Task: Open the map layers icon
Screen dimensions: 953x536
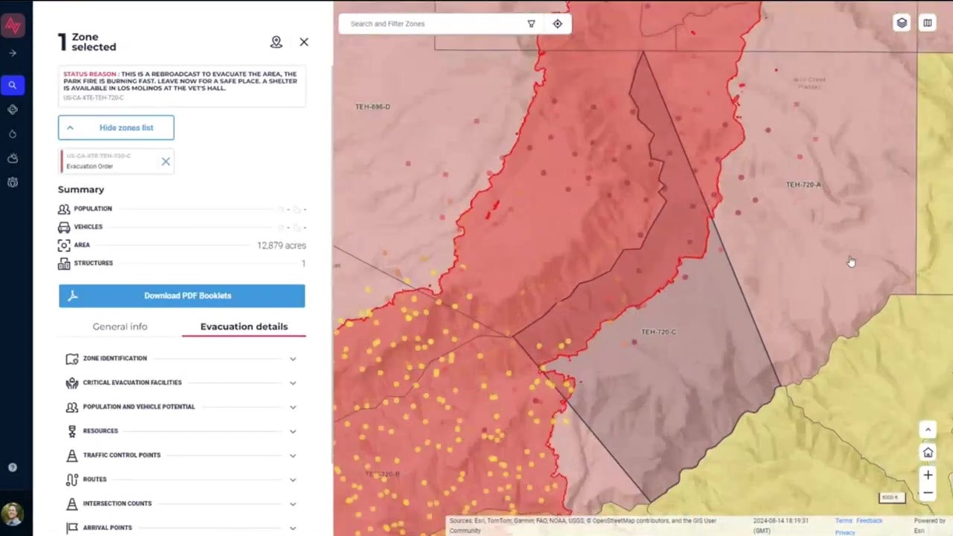Action: (902, 23)
